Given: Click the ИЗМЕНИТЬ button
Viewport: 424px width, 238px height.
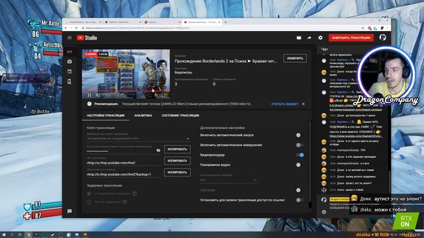Looking at the screenshot, I should tap(295, 58).
